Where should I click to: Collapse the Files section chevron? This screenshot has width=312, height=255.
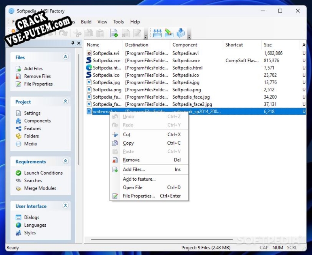(x=66, y=57)
